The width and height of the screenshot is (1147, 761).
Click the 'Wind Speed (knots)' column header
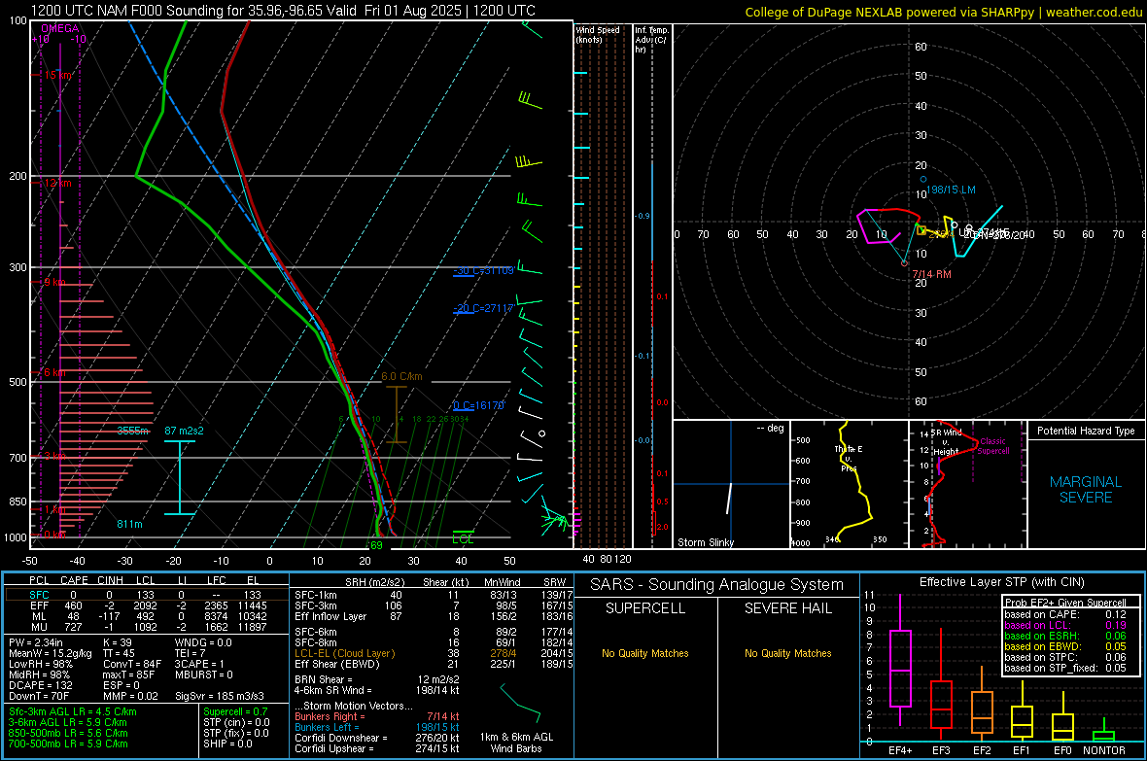click(598, 34)
